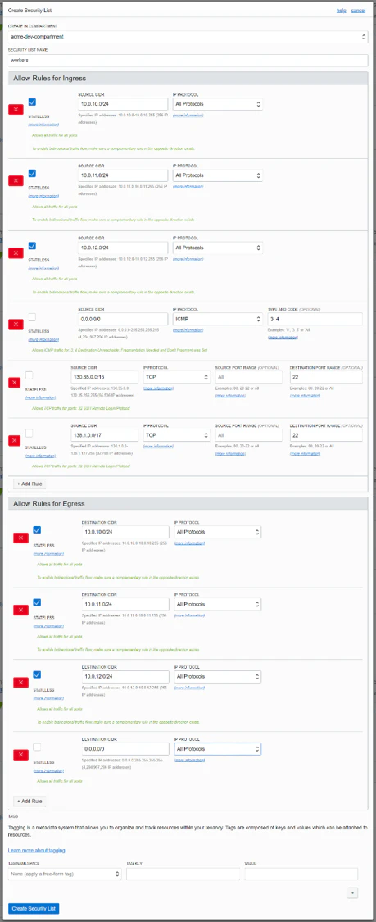Edit Destination CIDR field 10.0.11.0/24
376x922 pixels.
(x=125, y=605)
